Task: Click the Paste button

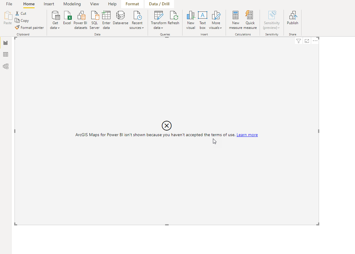Action: point(8,18)
